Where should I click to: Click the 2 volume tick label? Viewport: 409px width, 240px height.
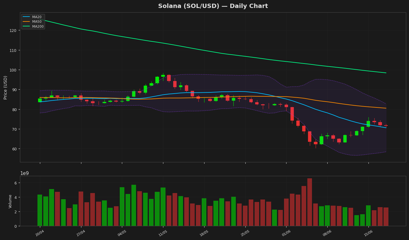coord(15,212)
